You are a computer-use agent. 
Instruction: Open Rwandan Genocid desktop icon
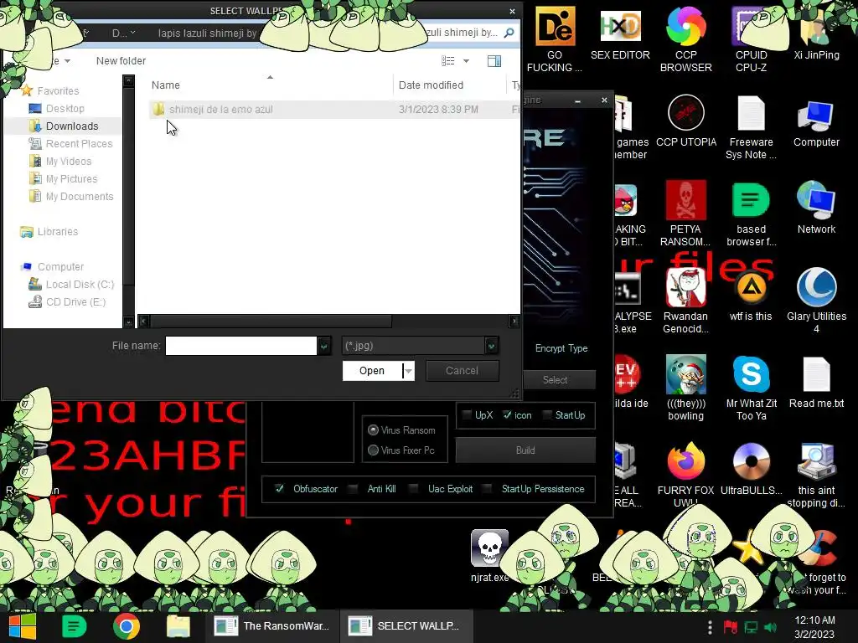[x=685, y=301]
